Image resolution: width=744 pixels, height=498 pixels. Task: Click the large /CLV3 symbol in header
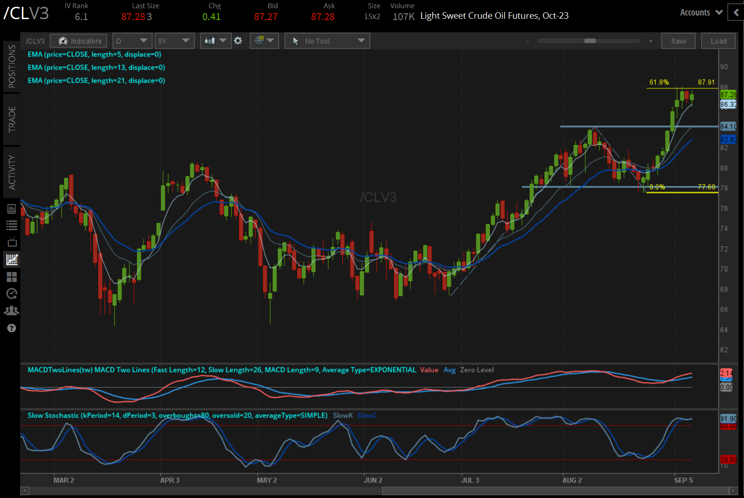[x=26, y=13]
